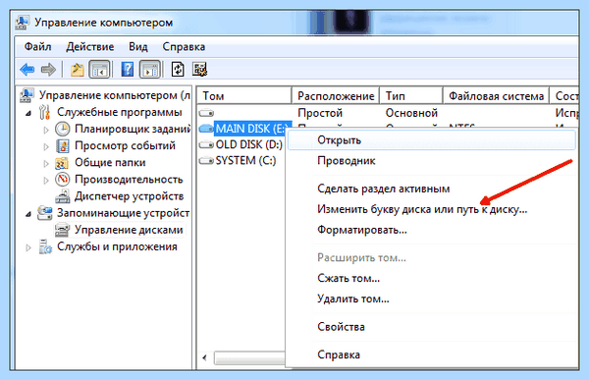The image size is (589, 380).
Task: Click the volume list horizontal scrollbar thumb
Action: coord(249,357)
